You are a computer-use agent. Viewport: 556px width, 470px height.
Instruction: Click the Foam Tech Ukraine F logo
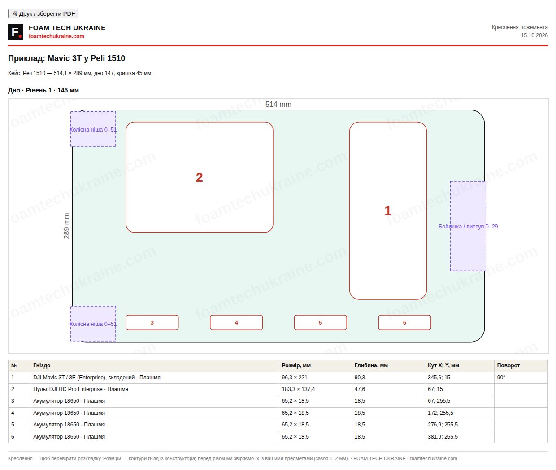(x=16, y=32)
